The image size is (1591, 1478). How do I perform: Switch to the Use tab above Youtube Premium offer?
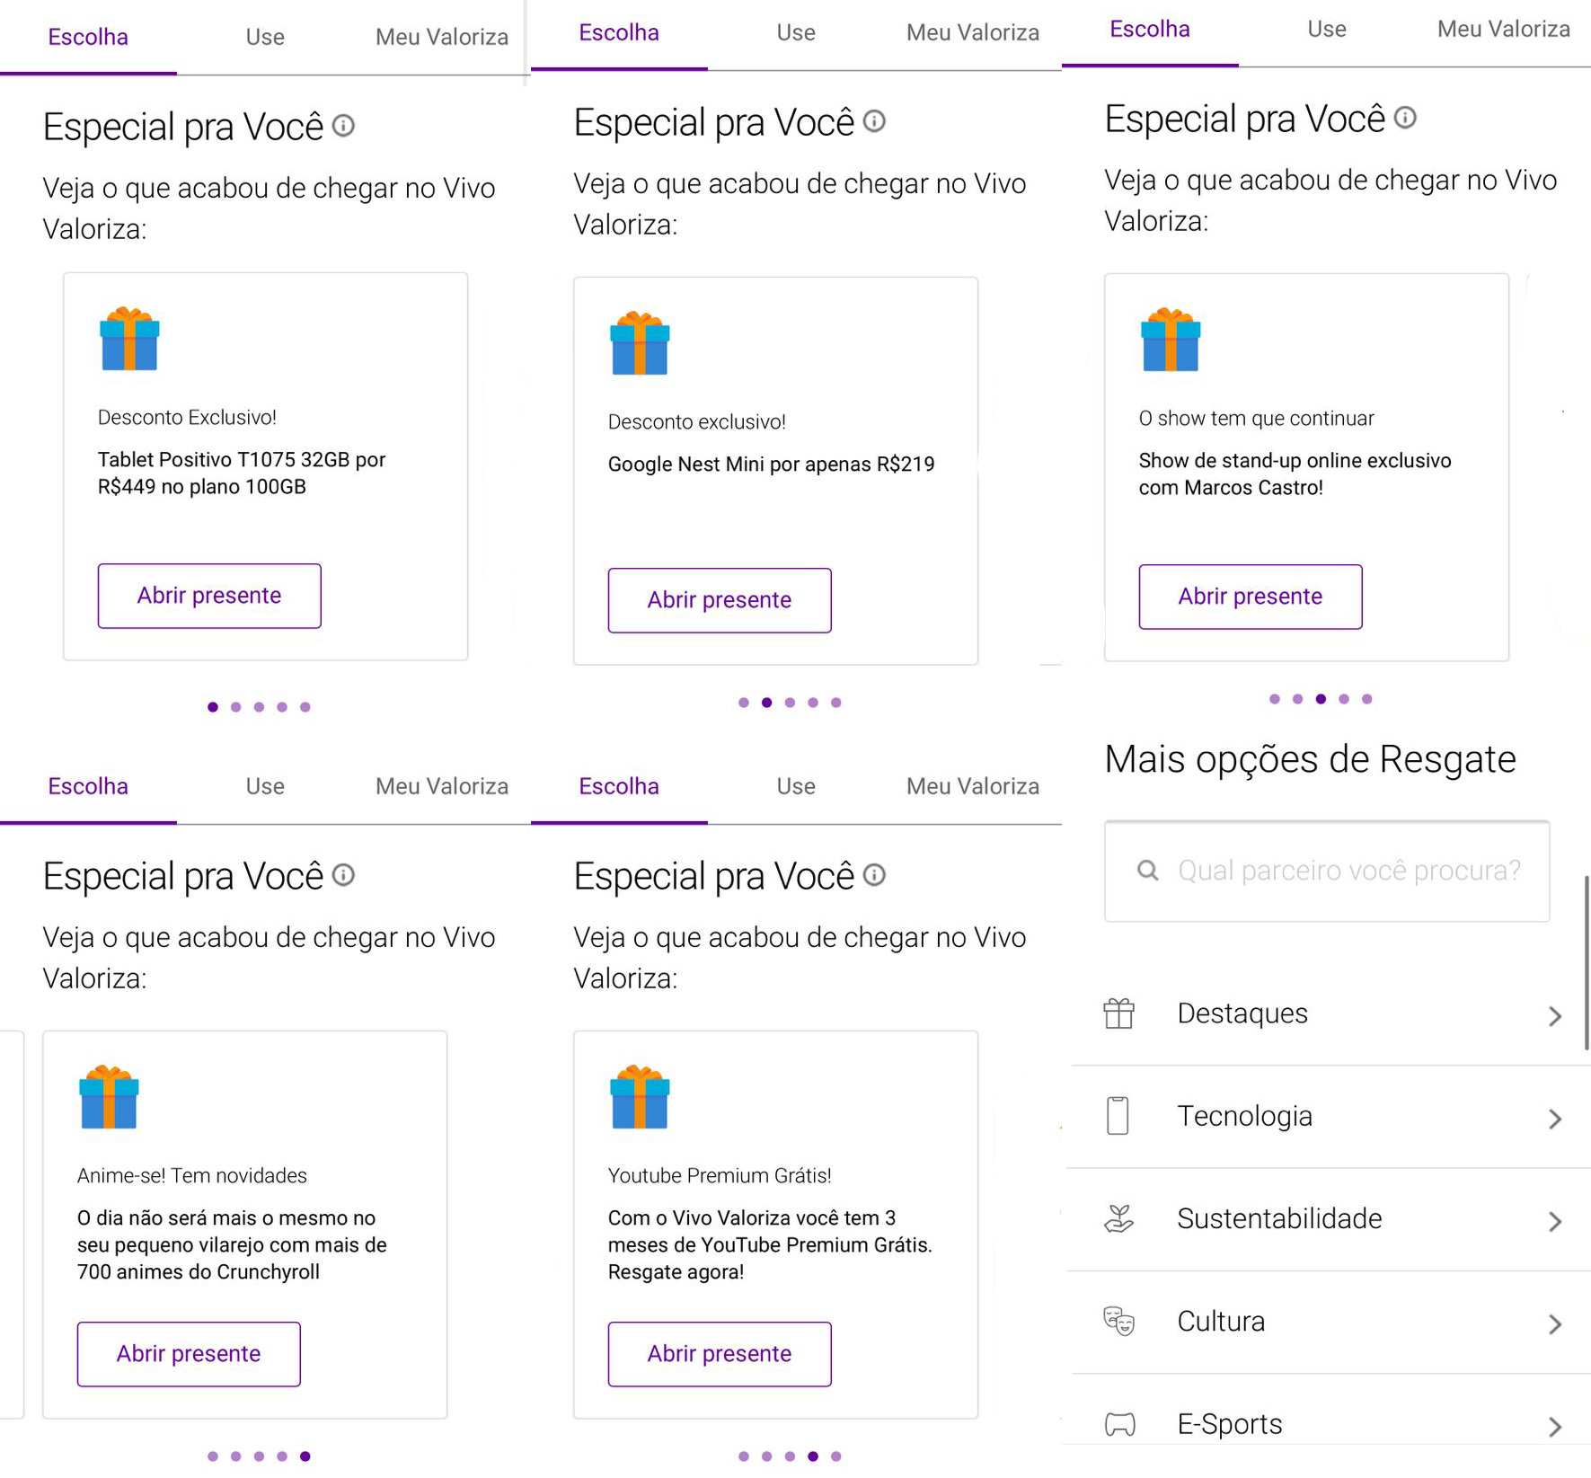click(795, 786)
